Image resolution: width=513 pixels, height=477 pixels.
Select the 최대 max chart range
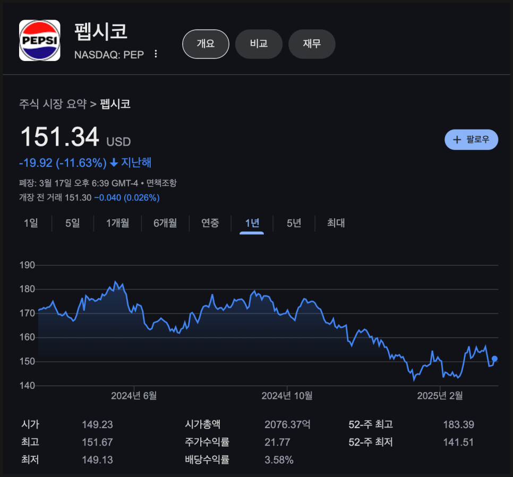coord(336,223)
